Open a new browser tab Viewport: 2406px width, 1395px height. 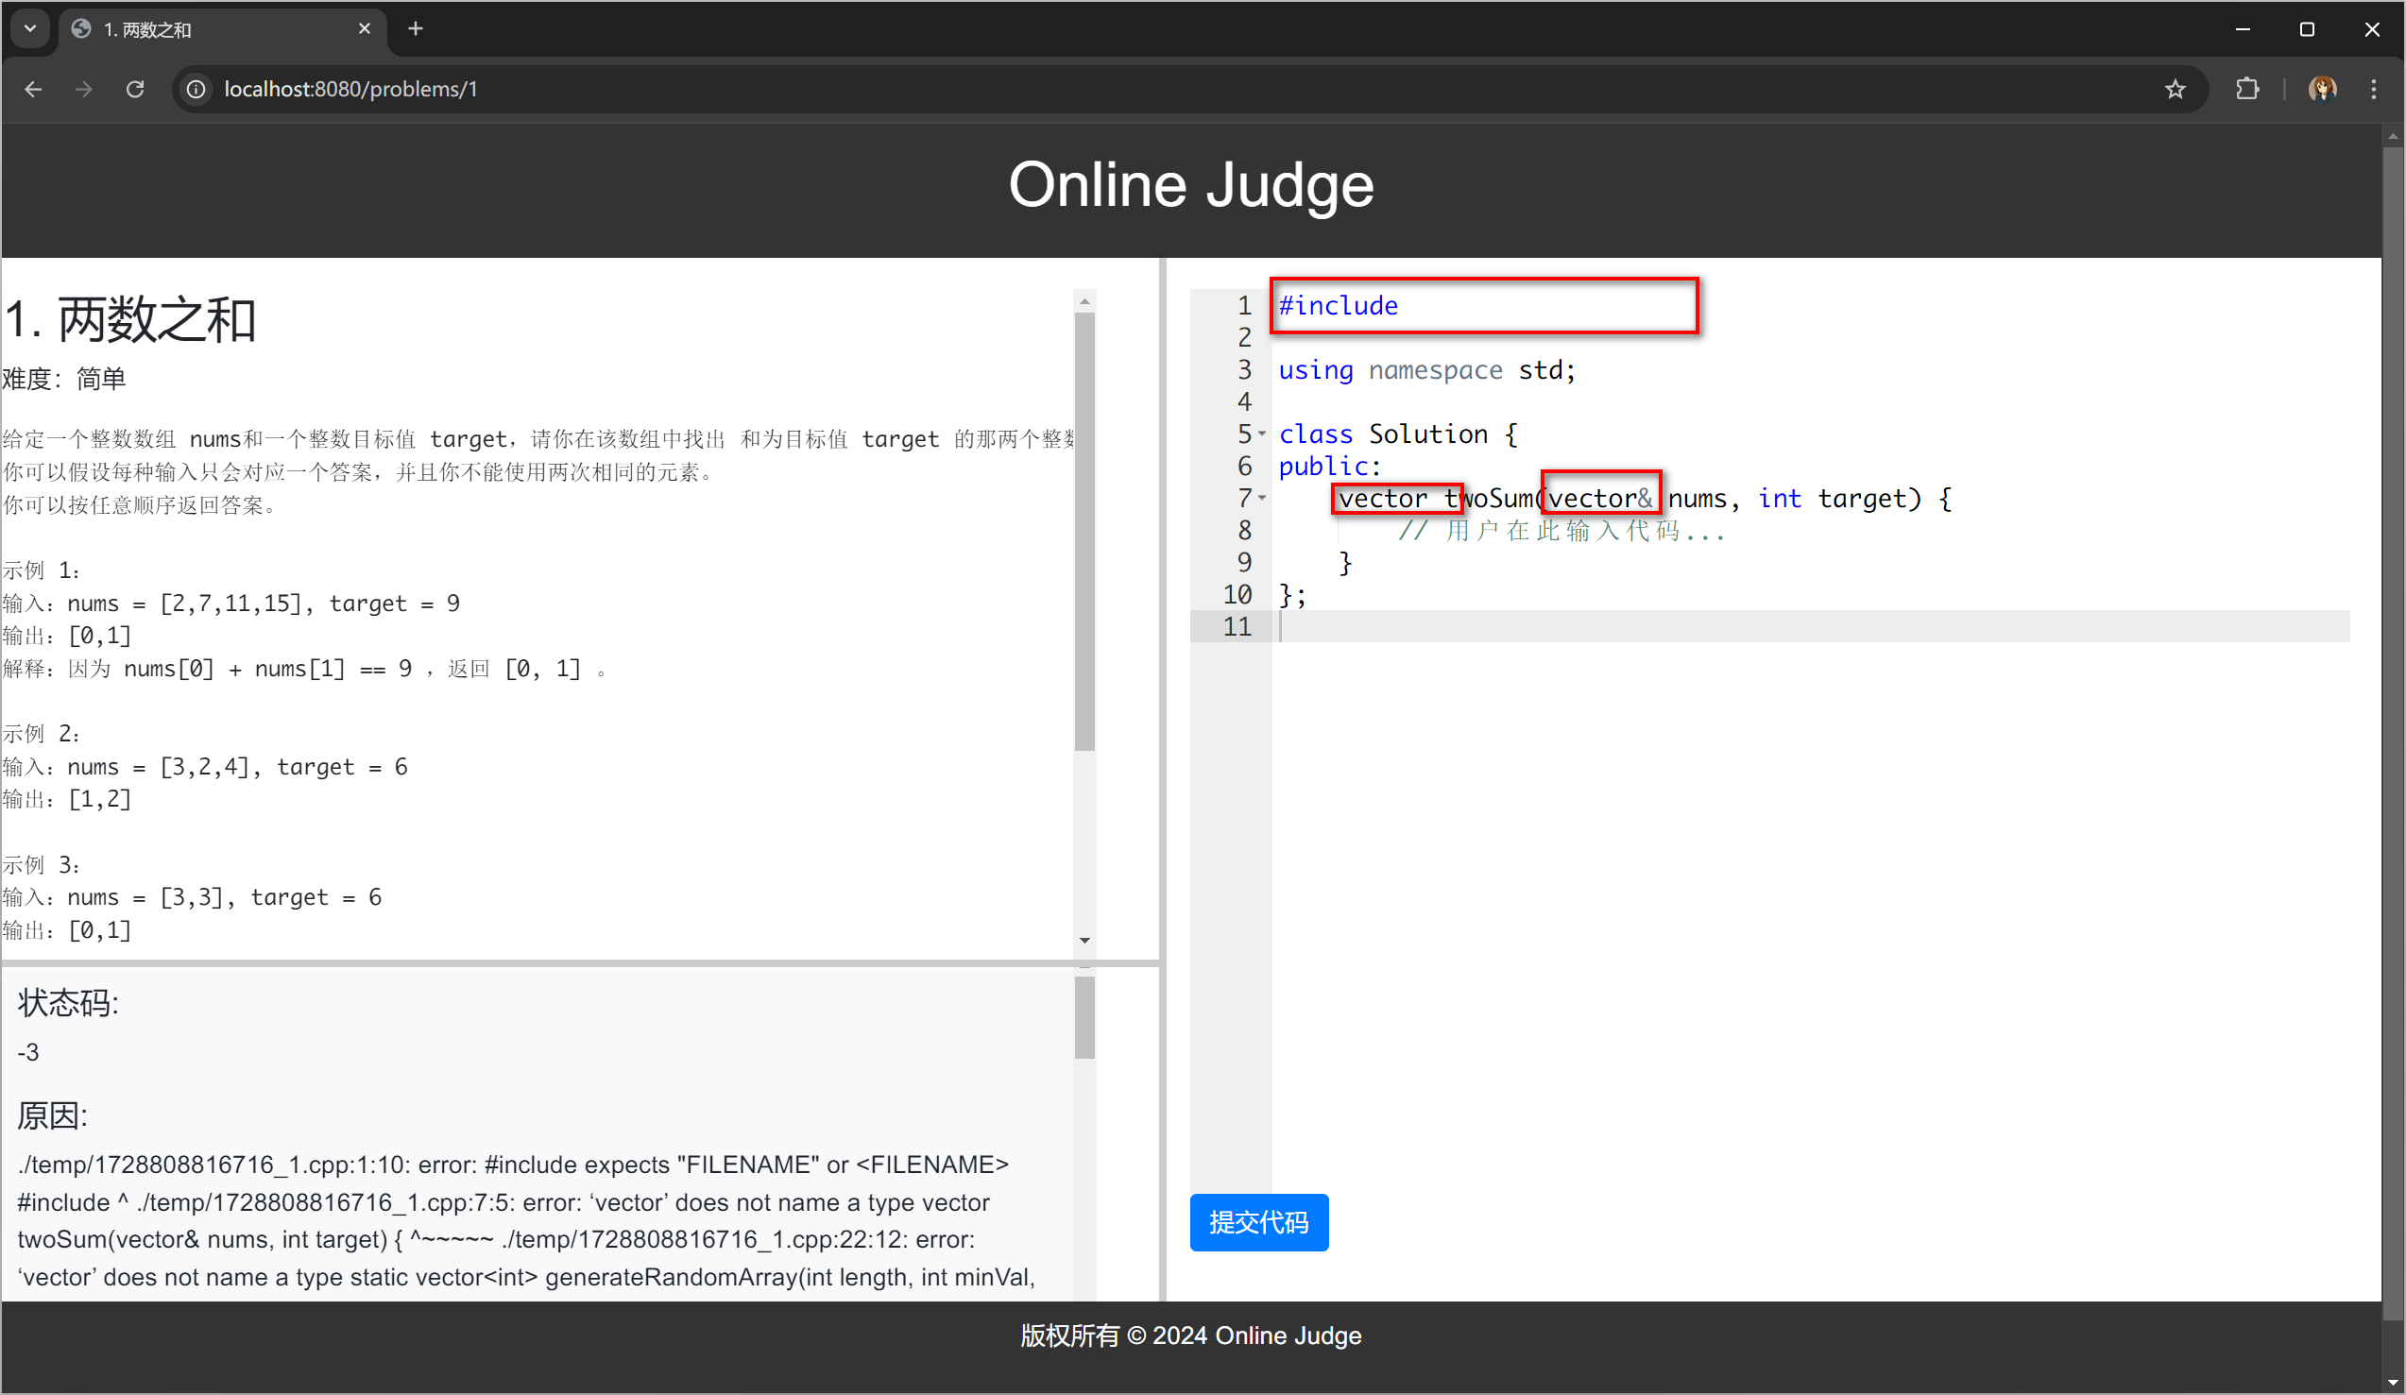click(416, 28)
